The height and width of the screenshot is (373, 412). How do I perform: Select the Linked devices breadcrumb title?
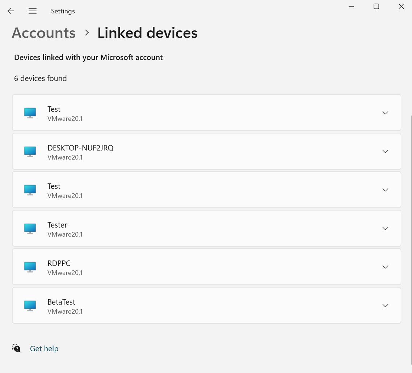coord(147,33)
